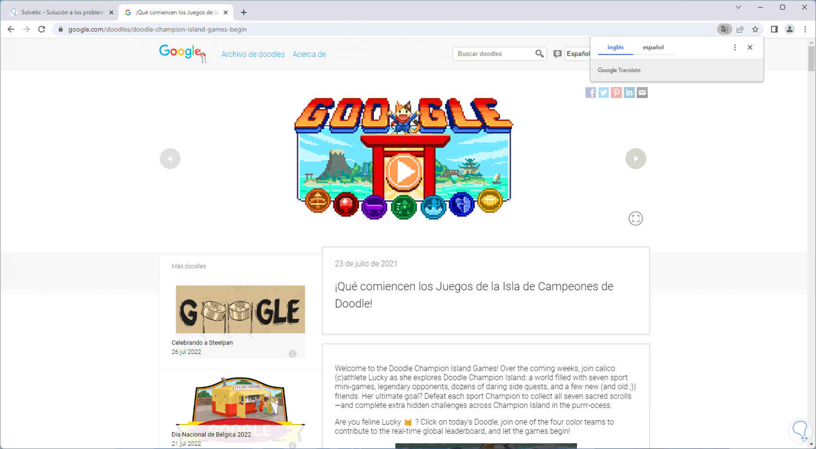Viewport: 816px width, 449px height.
Task: Open the Celebrando a Steelpan doodle thumbnail
Action: click(x=240, y=309)
